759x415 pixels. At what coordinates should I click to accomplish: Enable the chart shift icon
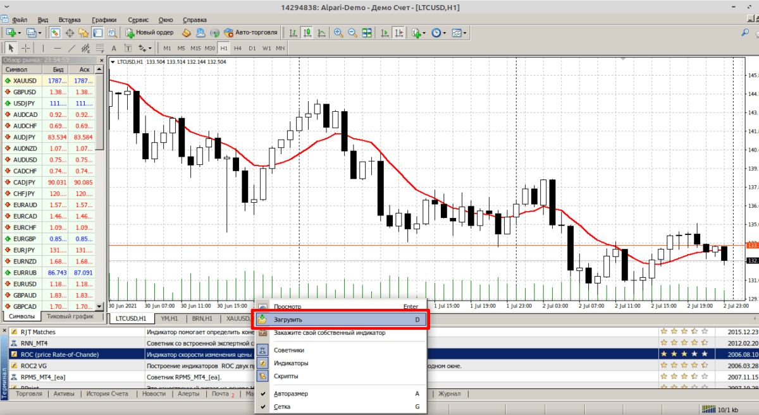(x=399, y=32)
